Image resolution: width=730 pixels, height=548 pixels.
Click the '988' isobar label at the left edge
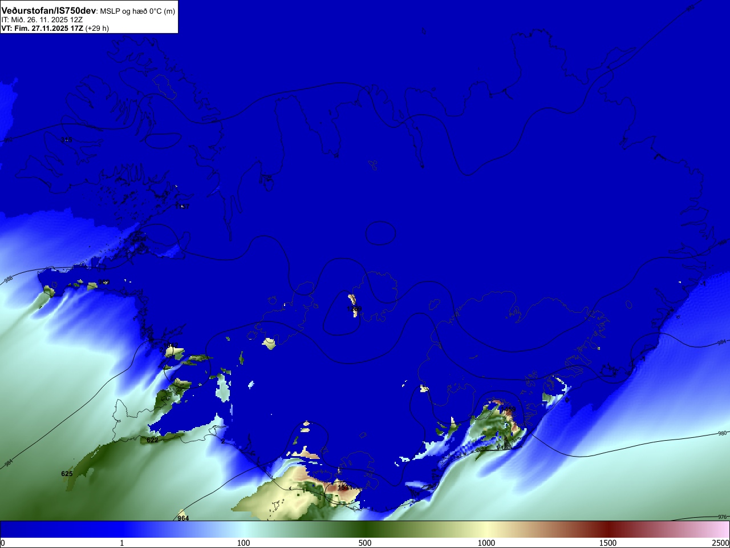(x=8, y=280)
